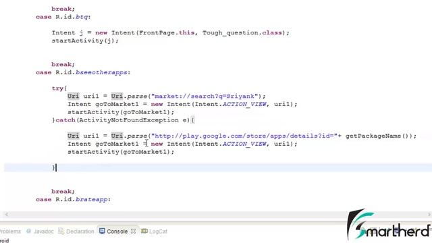
Task: Click the "bseeotherapps" identifier
Action: (x=101, y=72)
